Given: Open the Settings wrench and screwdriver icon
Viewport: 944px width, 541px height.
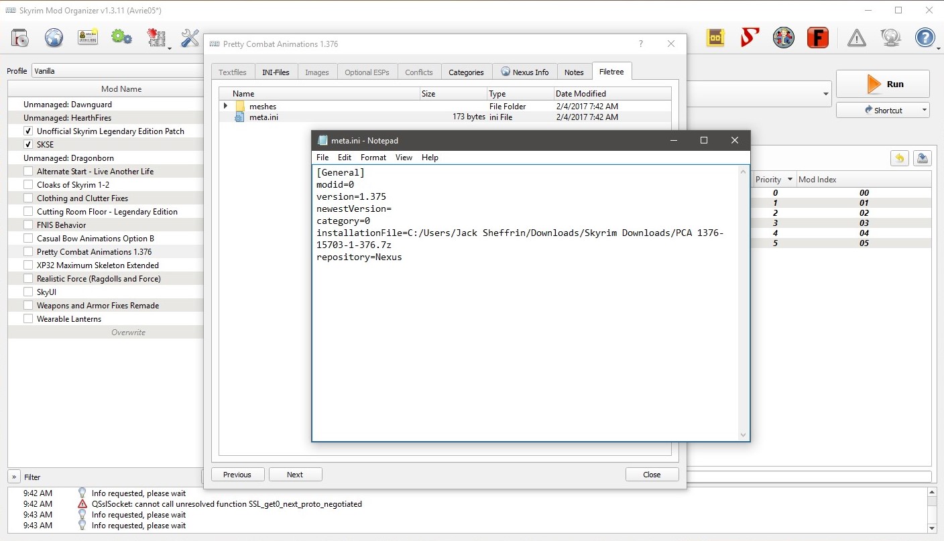Looking at the screenshot, I should click(190, 38).
